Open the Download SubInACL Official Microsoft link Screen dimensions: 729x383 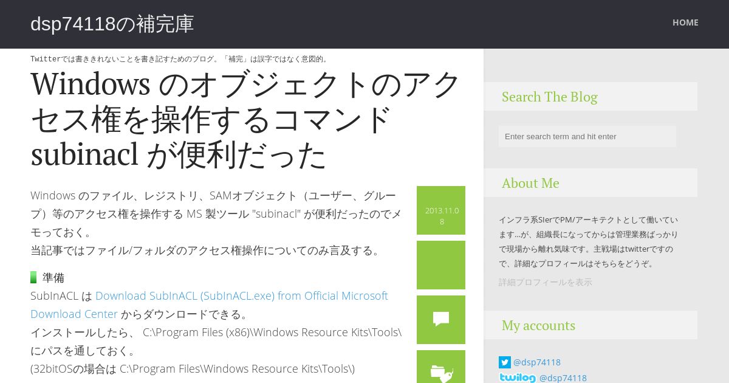[209, 305]
